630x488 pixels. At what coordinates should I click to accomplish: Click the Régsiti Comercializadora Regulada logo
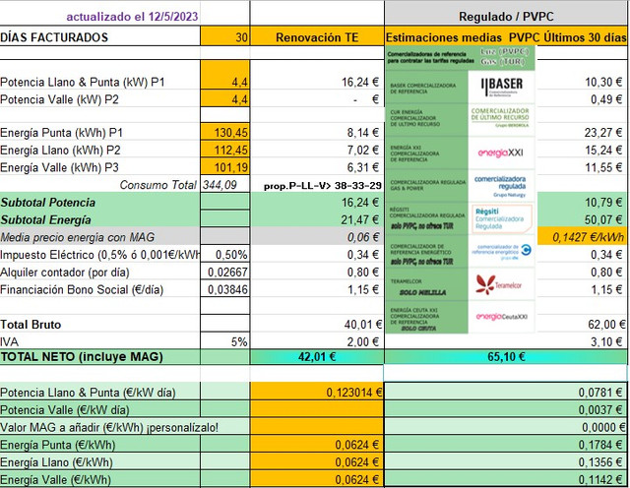click(501, 218)
